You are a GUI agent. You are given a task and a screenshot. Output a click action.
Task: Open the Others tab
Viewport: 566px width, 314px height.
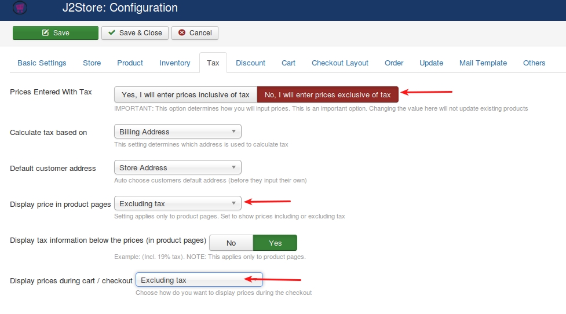[x=534, y=63]
